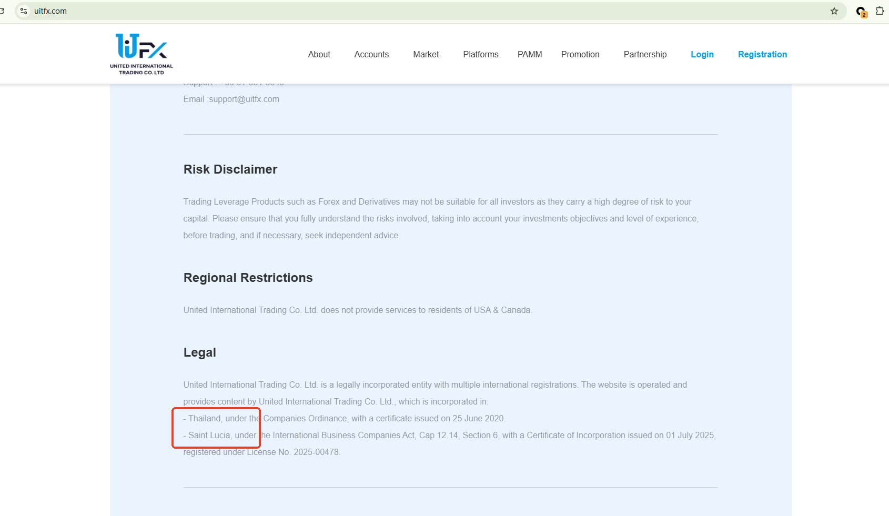
Task: Click the UITFX logo in header
Action: point(141,54)
